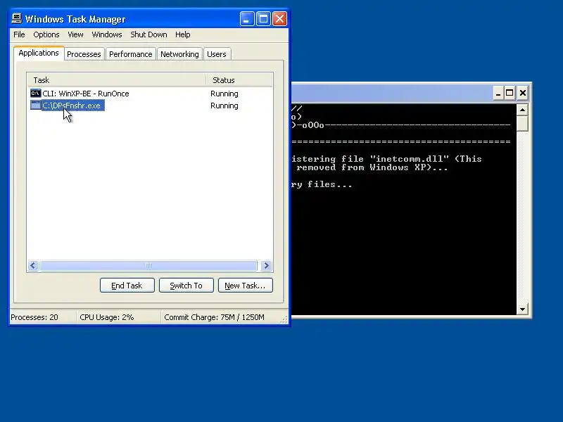This screenshot has height=422, width=563.
Task: Click the Commit Charge status bar entry
Action: point(214,317)
